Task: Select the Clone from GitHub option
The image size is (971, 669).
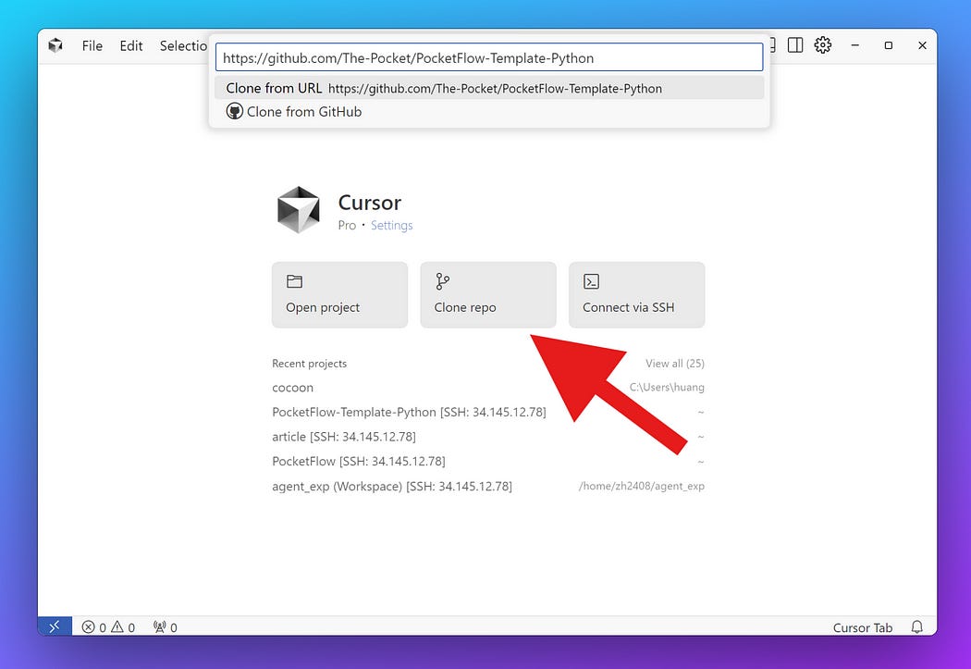Action: [x=303, y=112]
